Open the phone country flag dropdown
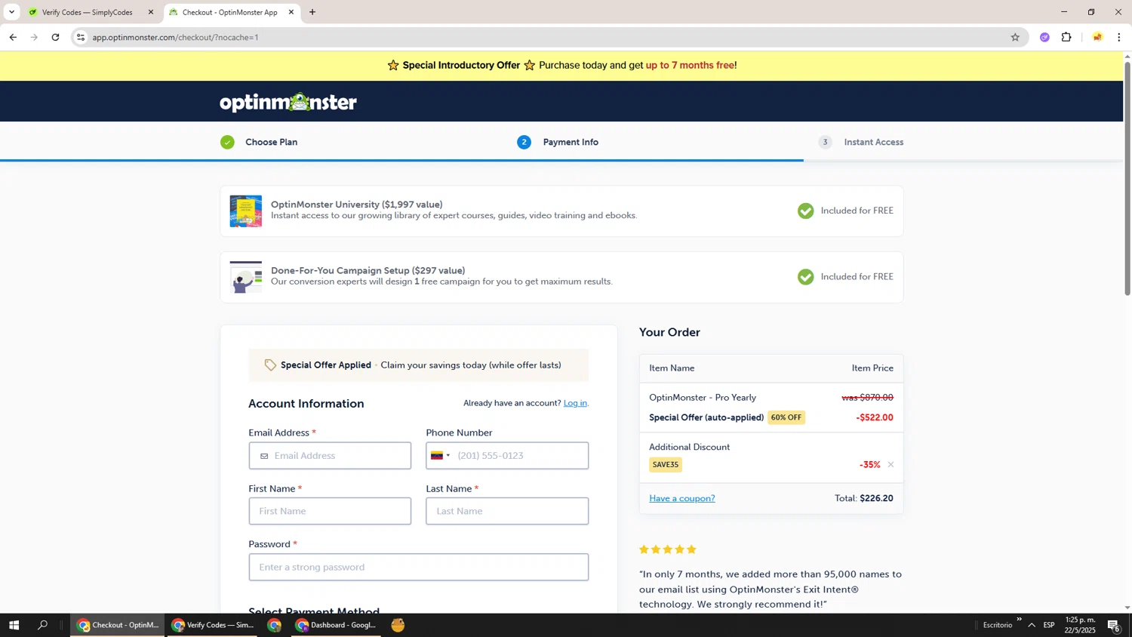The width and height of the screenshot is (1132, 637). (440, 456)
